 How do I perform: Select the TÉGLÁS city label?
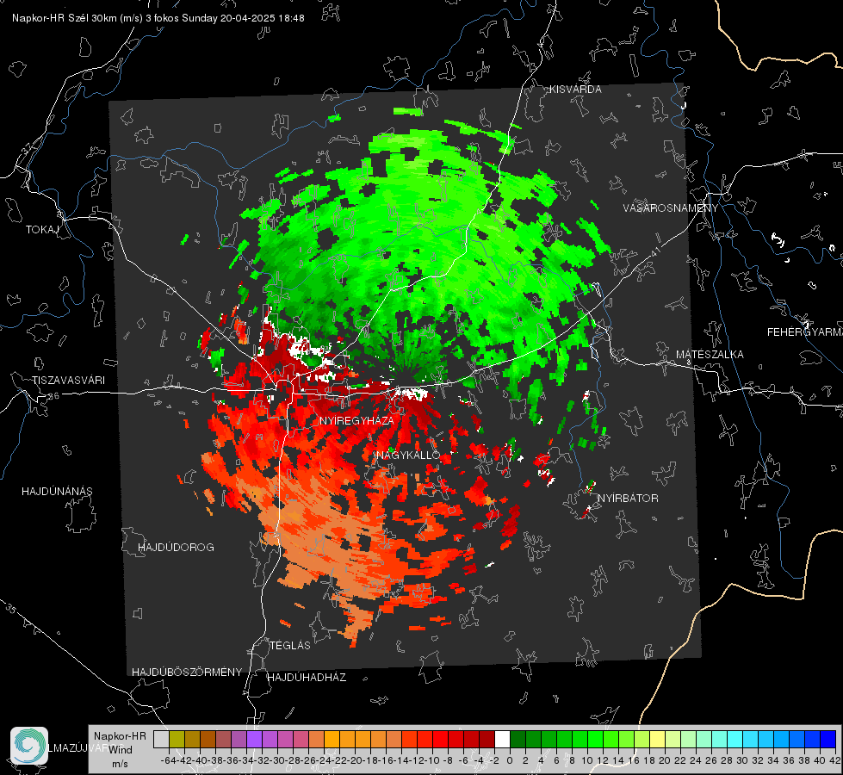pos(290,645)
